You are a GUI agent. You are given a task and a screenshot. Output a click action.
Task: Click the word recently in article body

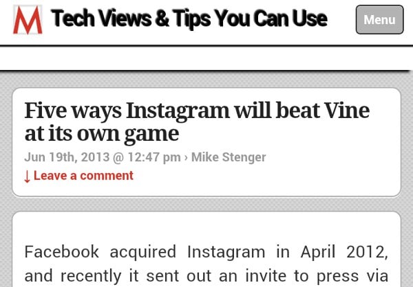click(91, 277)
